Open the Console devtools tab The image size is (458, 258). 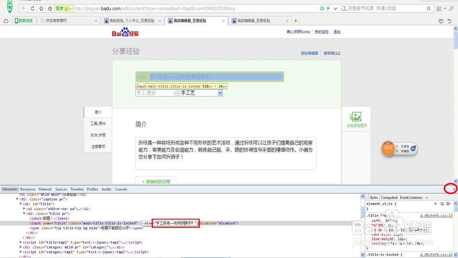pos(121,189)
